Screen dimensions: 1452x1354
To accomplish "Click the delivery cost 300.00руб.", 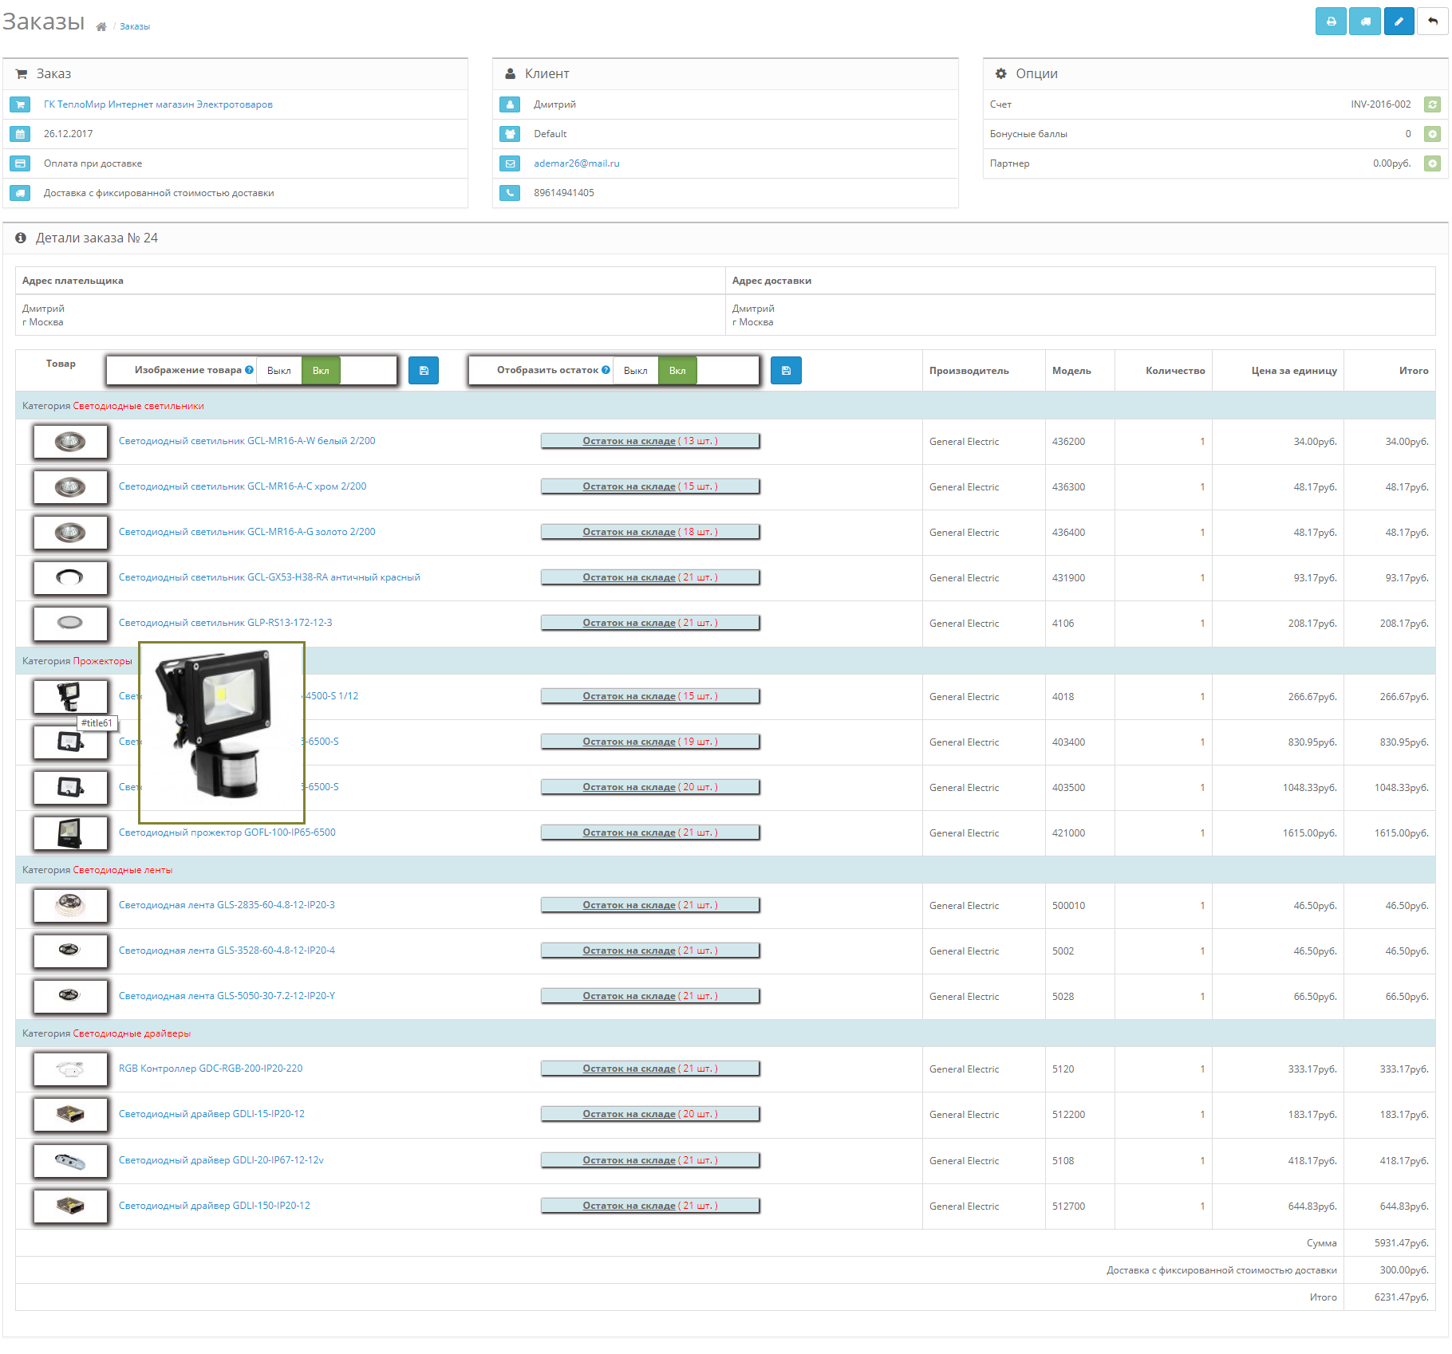I will pos(1404,1270).
